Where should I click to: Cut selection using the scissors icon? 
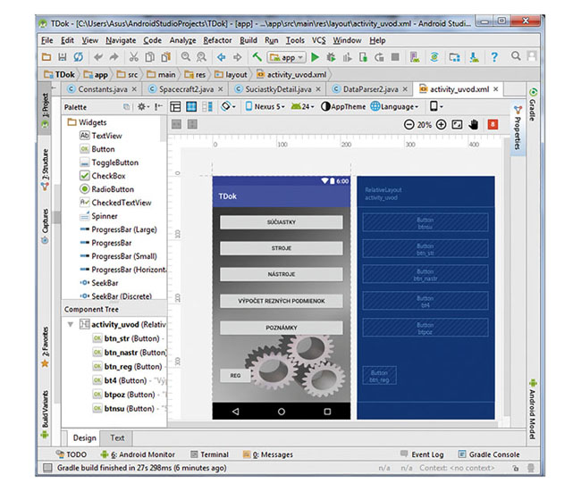(133, 57)
